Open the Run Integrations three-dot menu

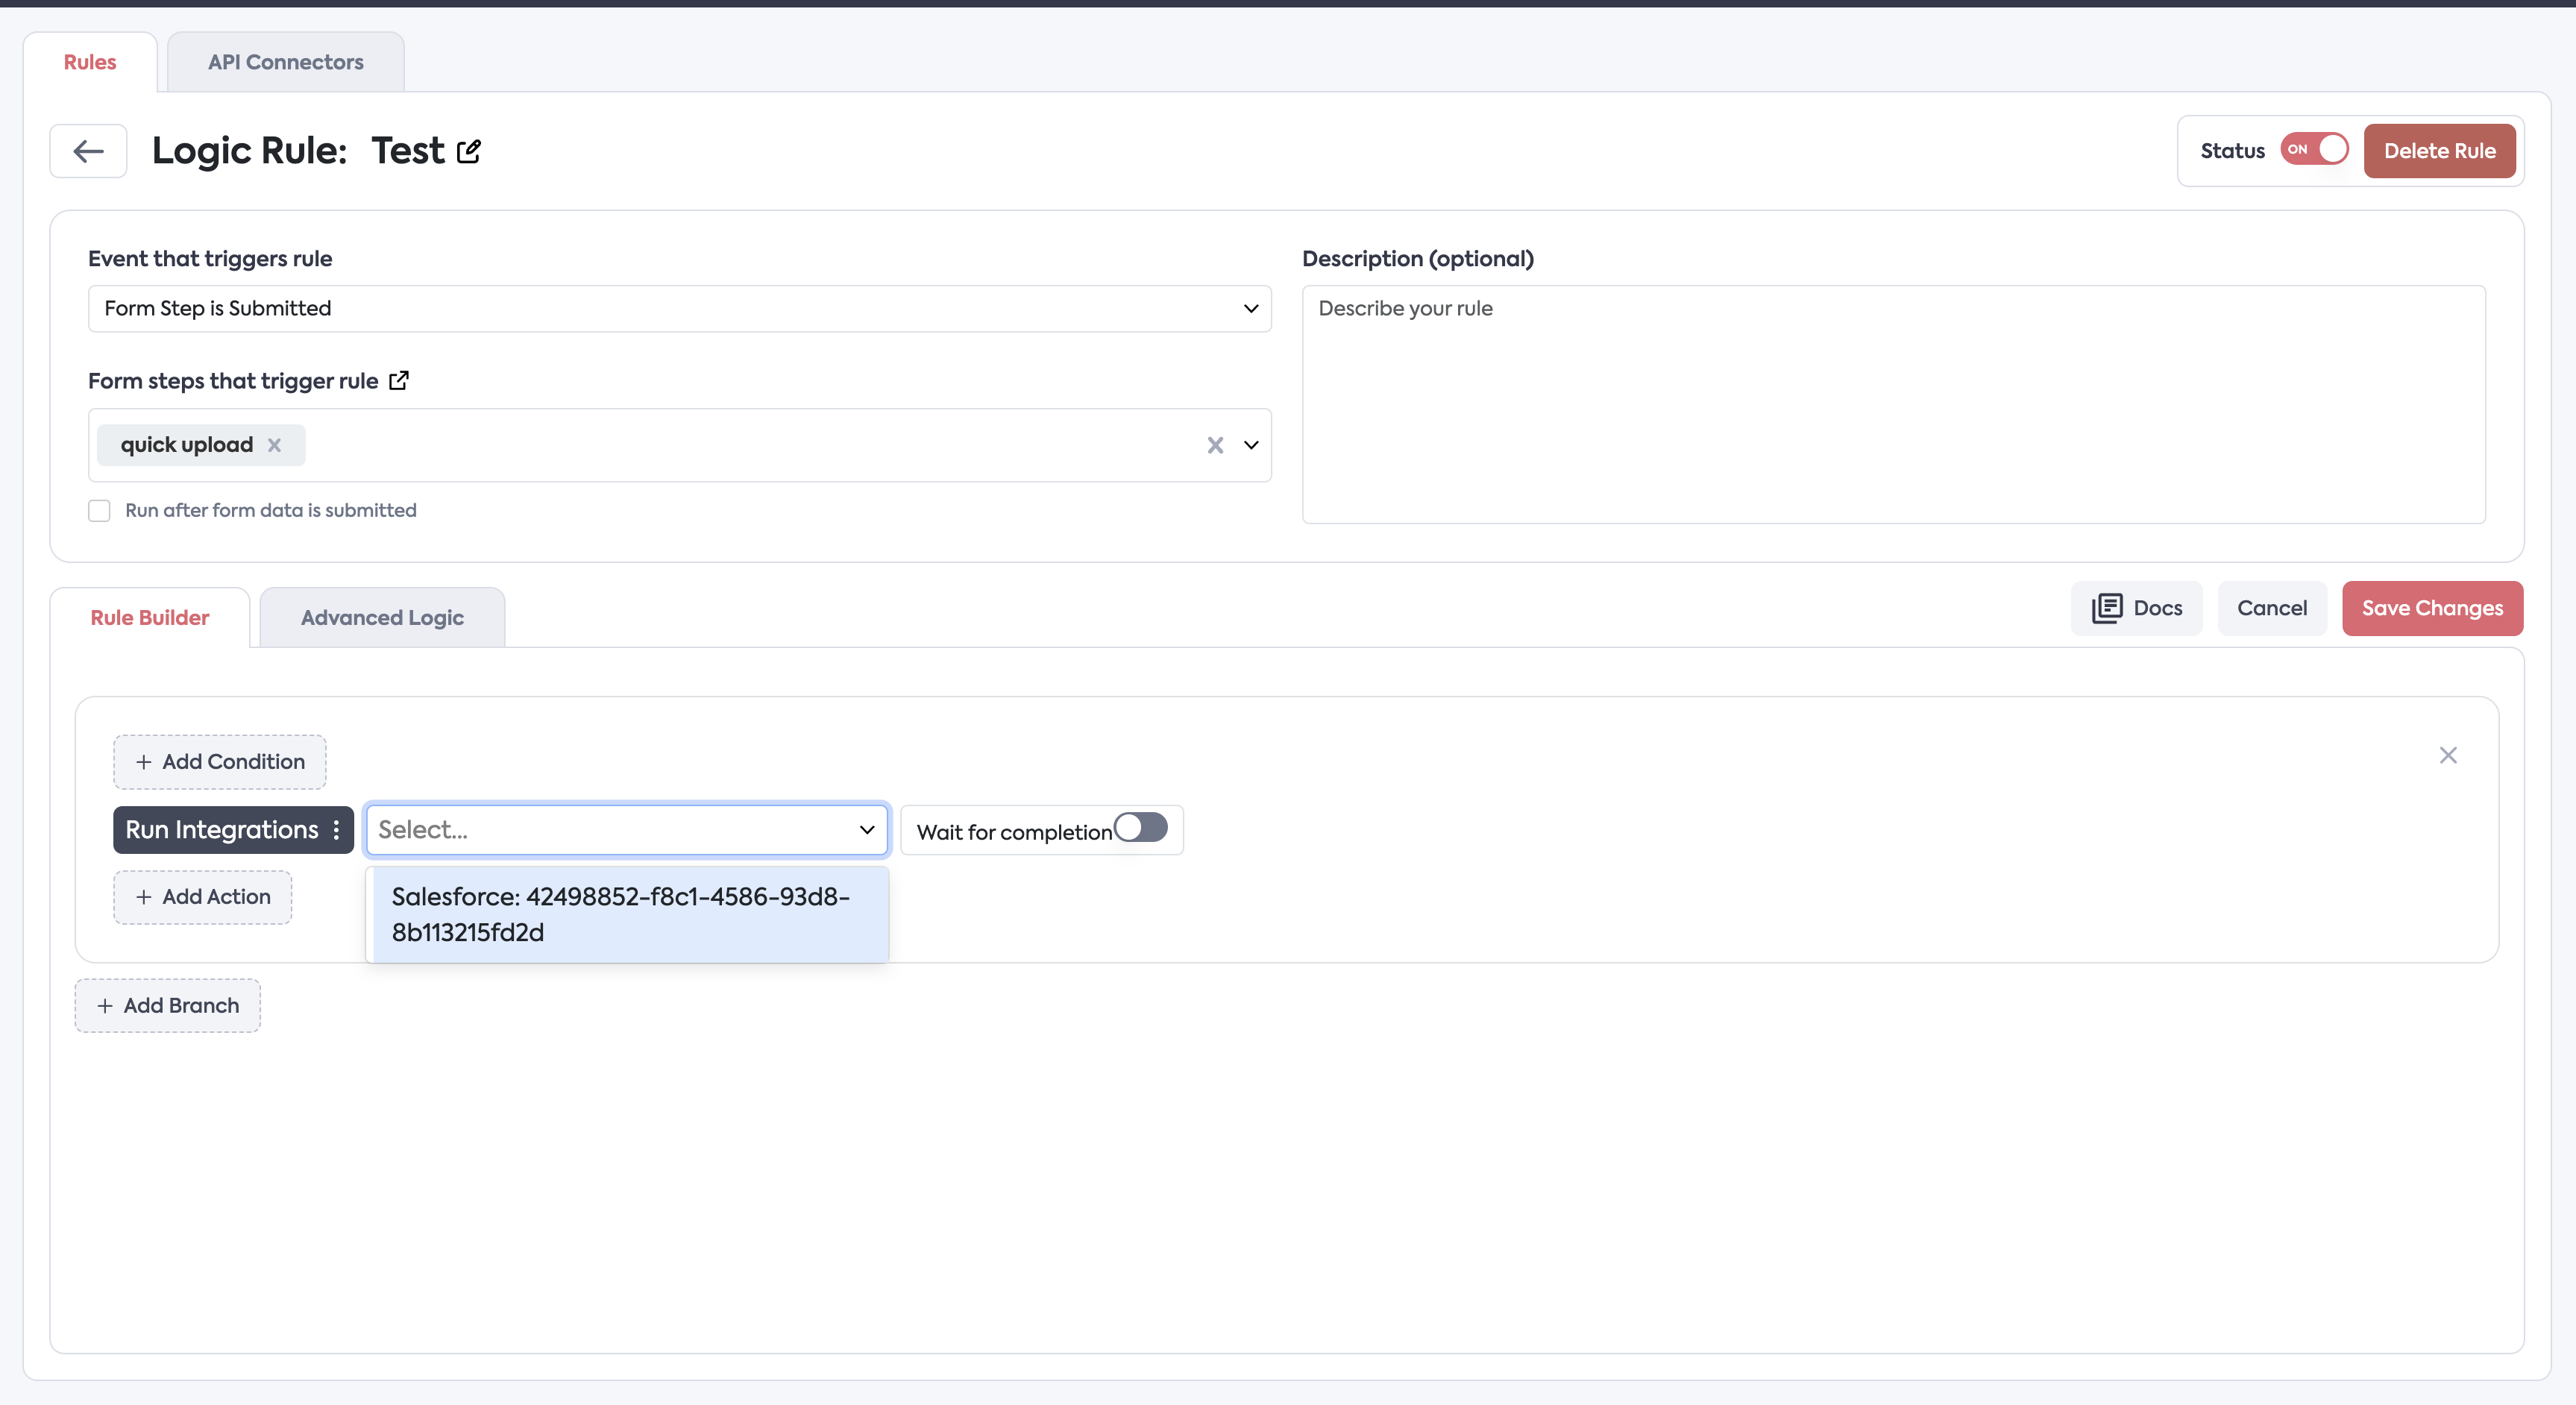[336, 830]
